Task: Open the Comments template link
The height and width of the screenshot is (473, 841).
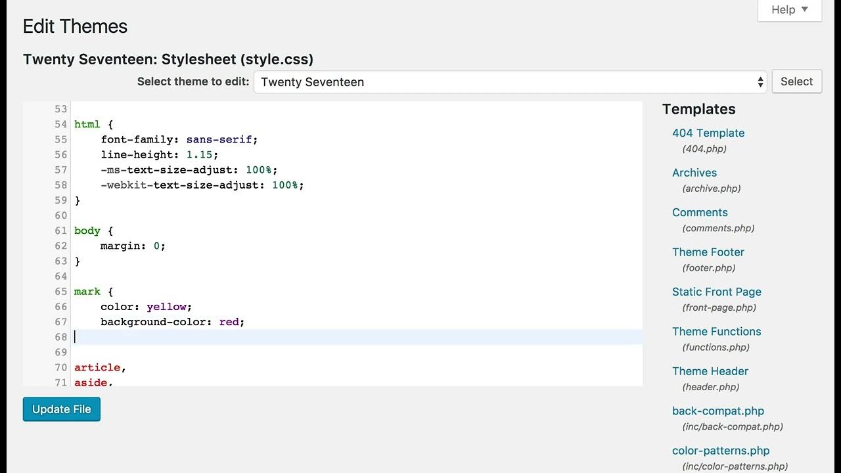Action: [x=700, y=212]
